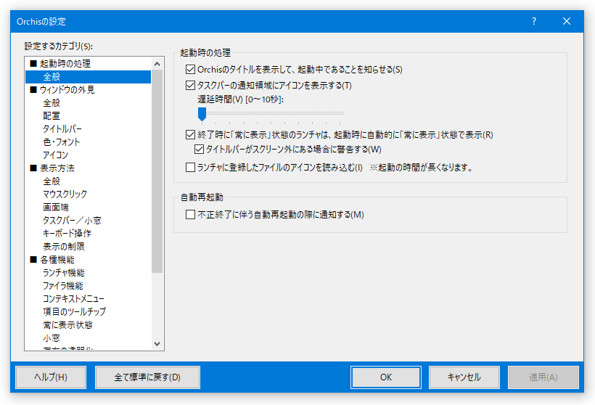The width and height of the screenshot is (595, 405).
Task: Close the Orchisの設定 dialog
Action: pos(567,21)
